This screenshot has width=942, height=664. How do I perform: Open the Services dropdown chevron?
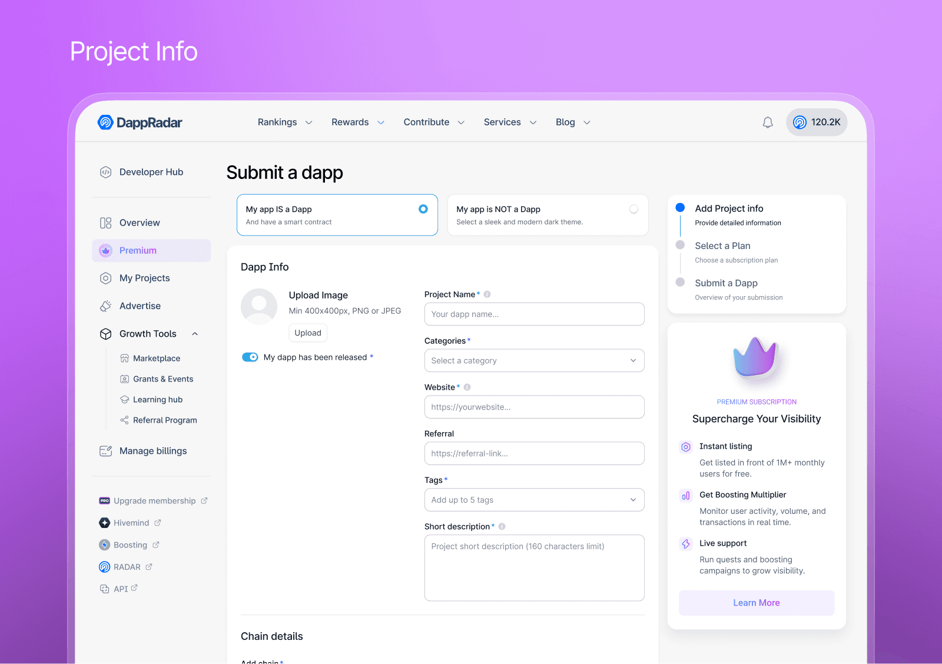coord(533,122)
